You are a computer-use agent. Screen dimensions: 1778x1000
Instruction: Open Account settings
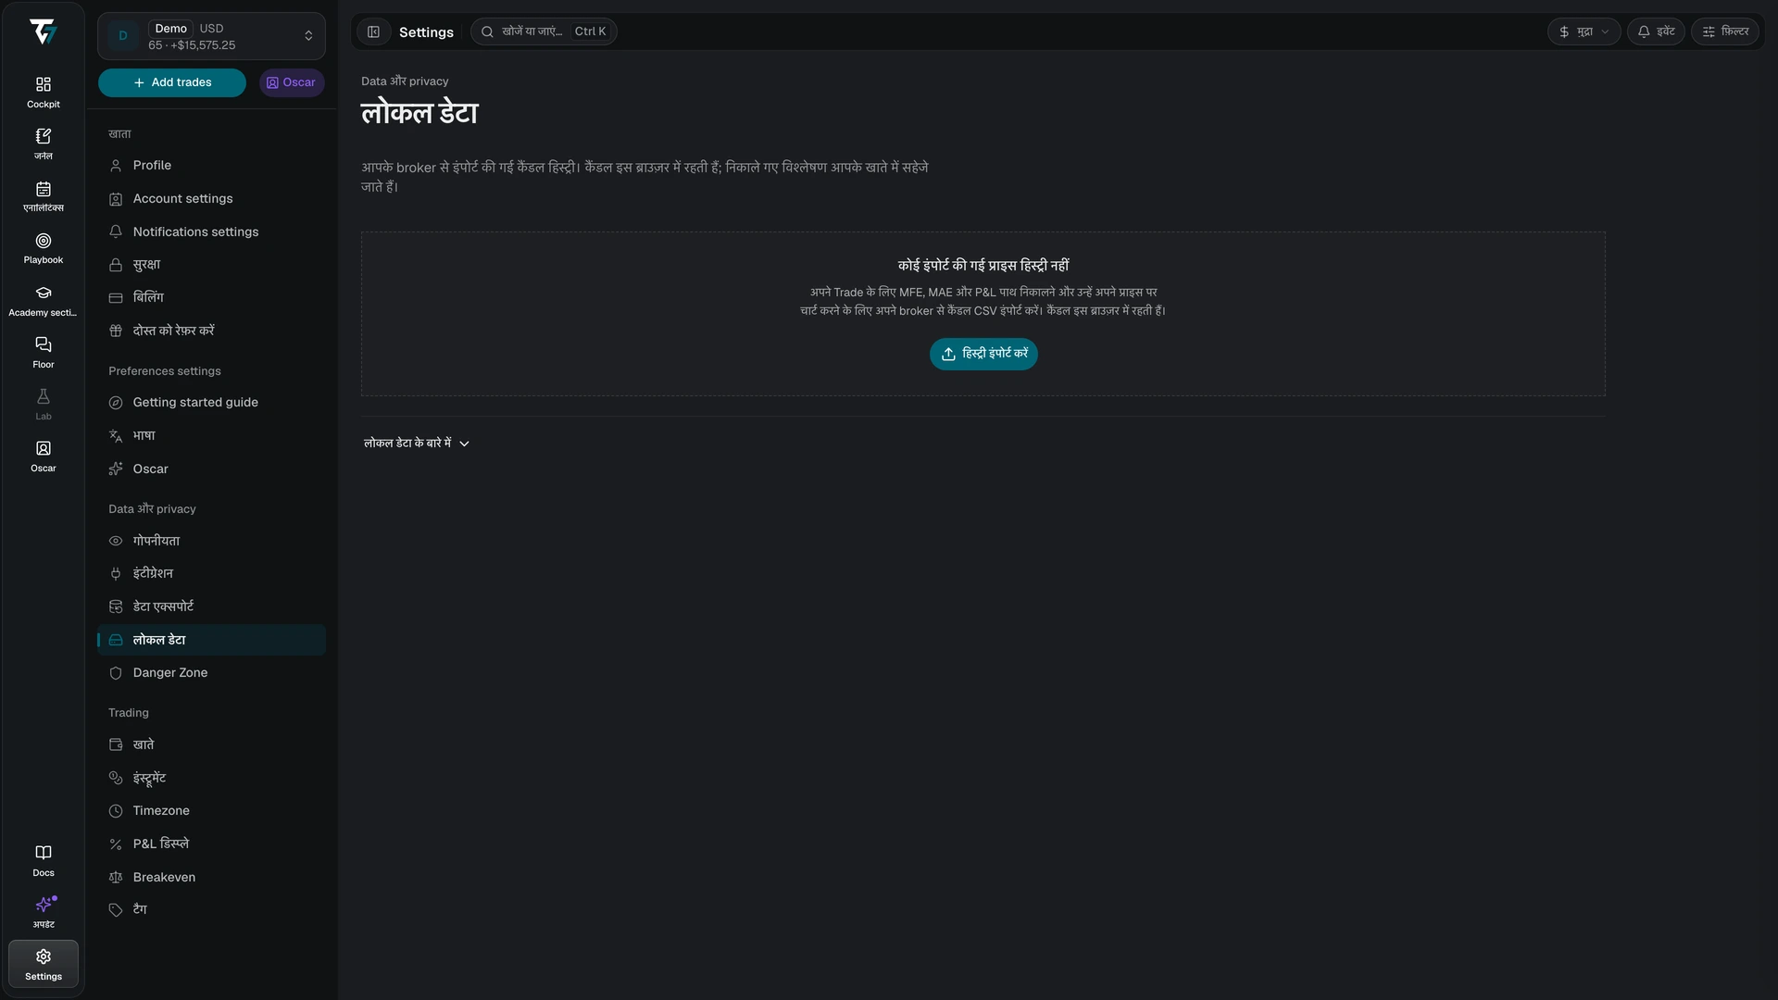211,199
